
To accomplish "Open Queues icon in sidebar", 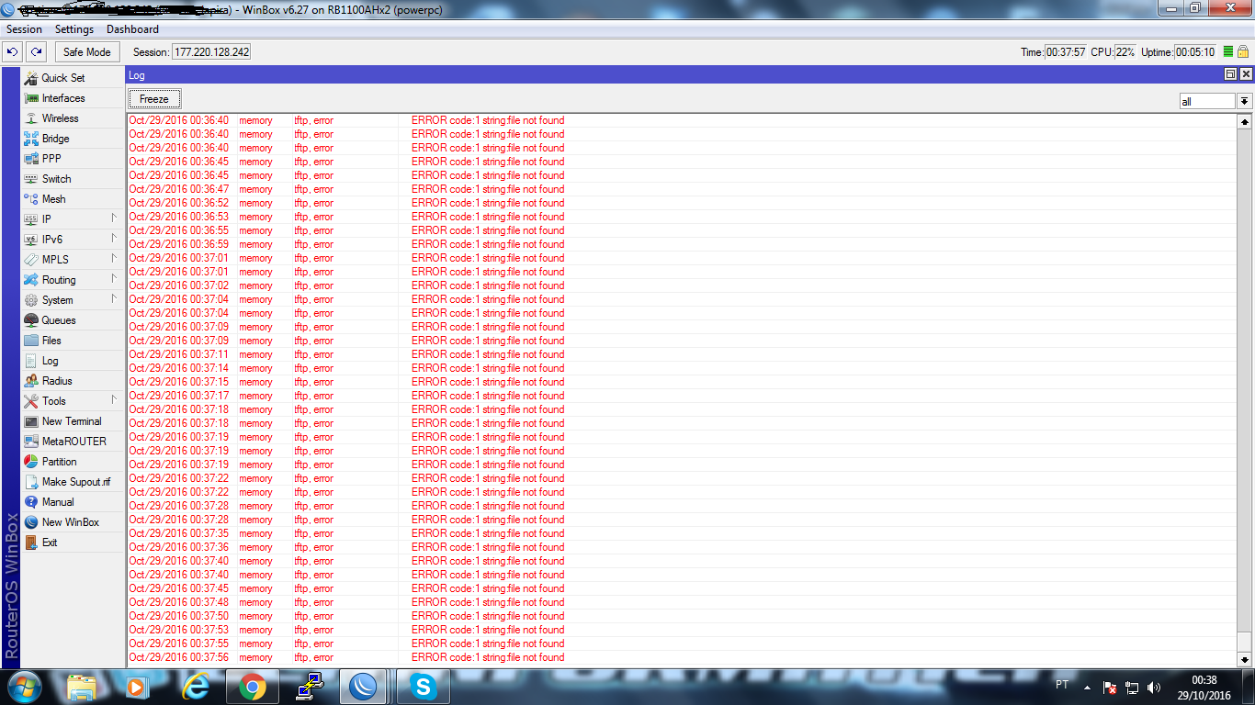I will click(x=31, y=320).
